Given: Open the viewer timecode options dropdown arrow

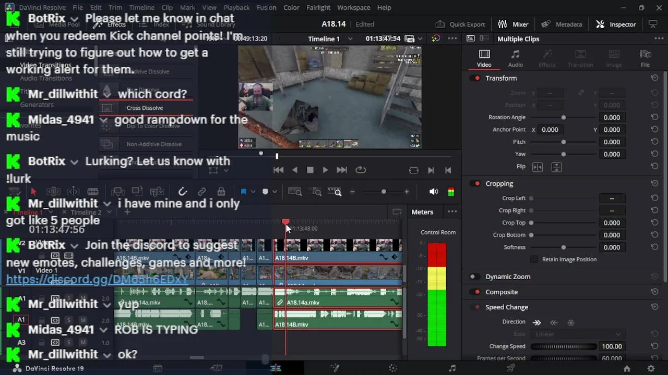Looking at the screenshot, I should pos(420,39).
